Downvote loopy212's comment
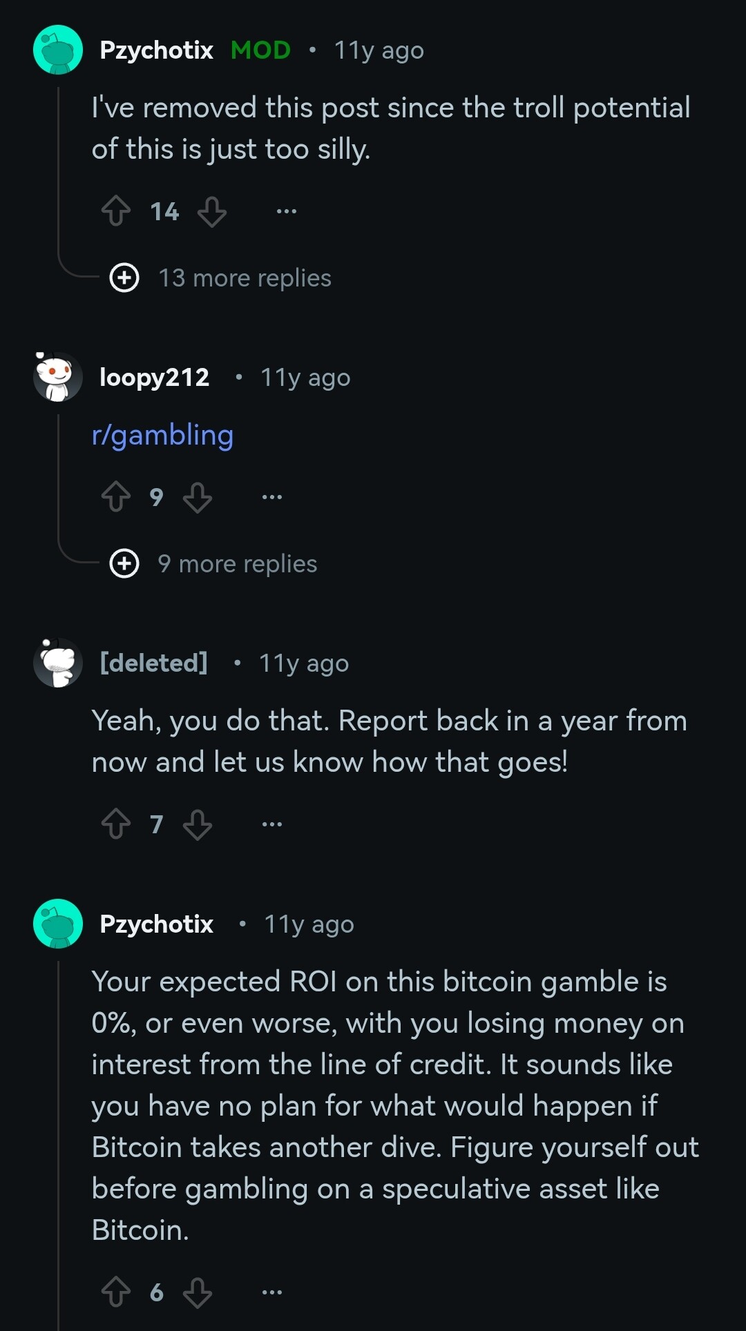The image size is (746, 1331). click(x=198, y=497)
